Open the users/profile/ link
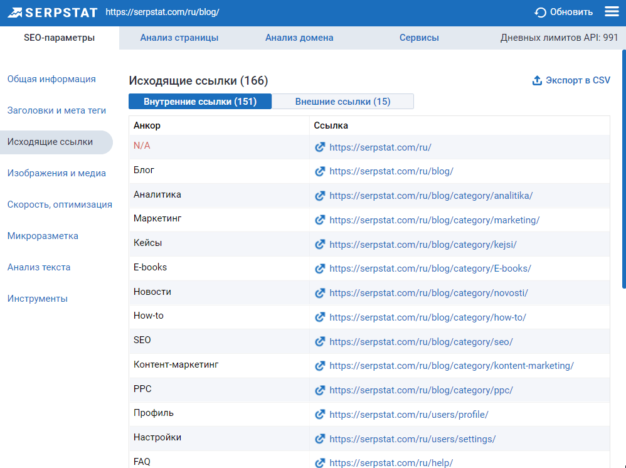Screen dimensions: 626x468 (409, 415)
